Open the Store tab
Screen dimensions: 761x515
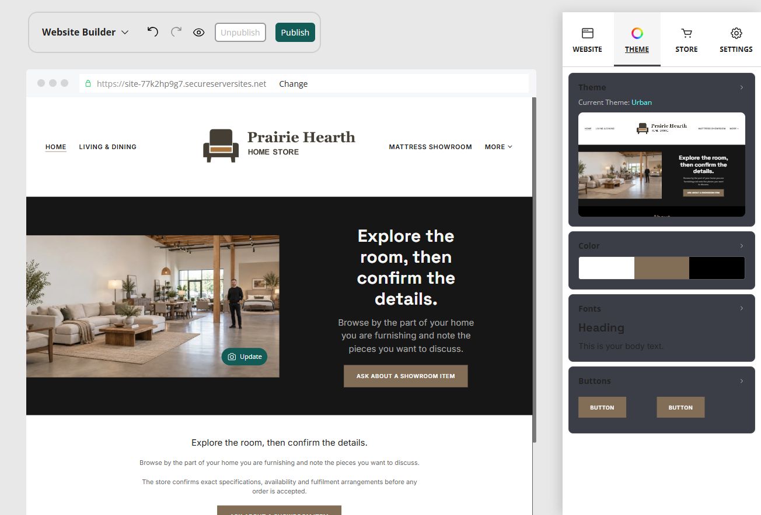(x=686, y=40)
